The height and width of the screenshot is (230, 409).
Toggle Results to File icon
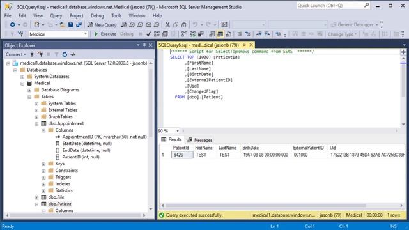pyautogui.click(x=229, y=34)
